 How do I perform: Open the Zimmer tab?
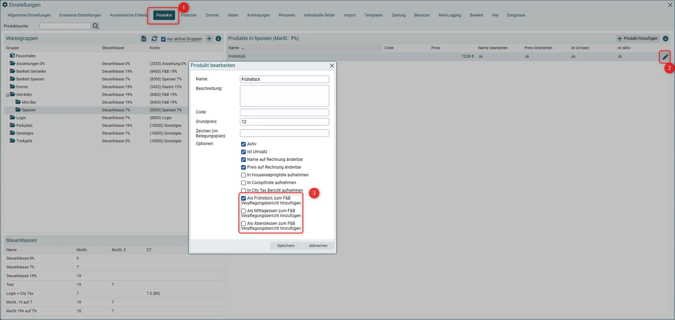click(x=212, y=15)
